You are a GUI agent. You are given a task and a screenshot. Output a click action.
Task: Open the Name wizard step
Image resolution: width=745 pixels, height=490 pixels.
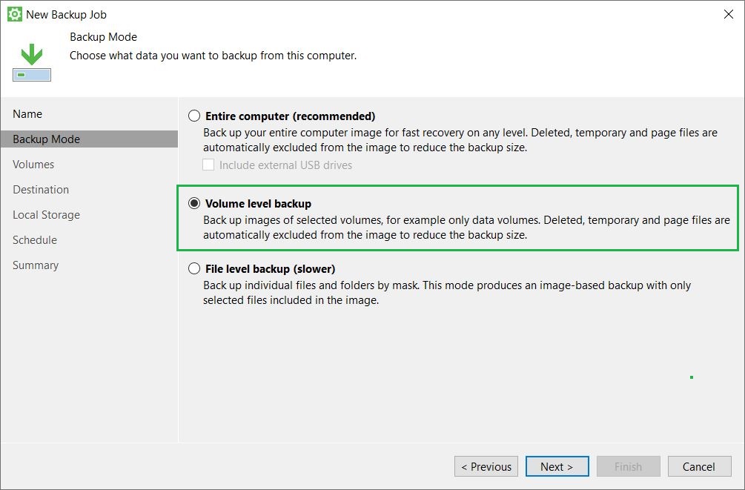[27, 113]
